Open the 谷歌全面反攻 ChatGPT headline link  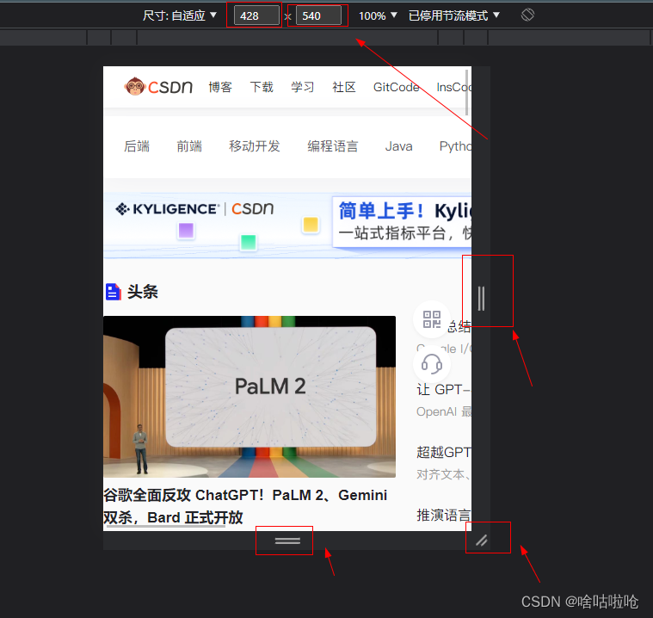[x=245, y=506]
